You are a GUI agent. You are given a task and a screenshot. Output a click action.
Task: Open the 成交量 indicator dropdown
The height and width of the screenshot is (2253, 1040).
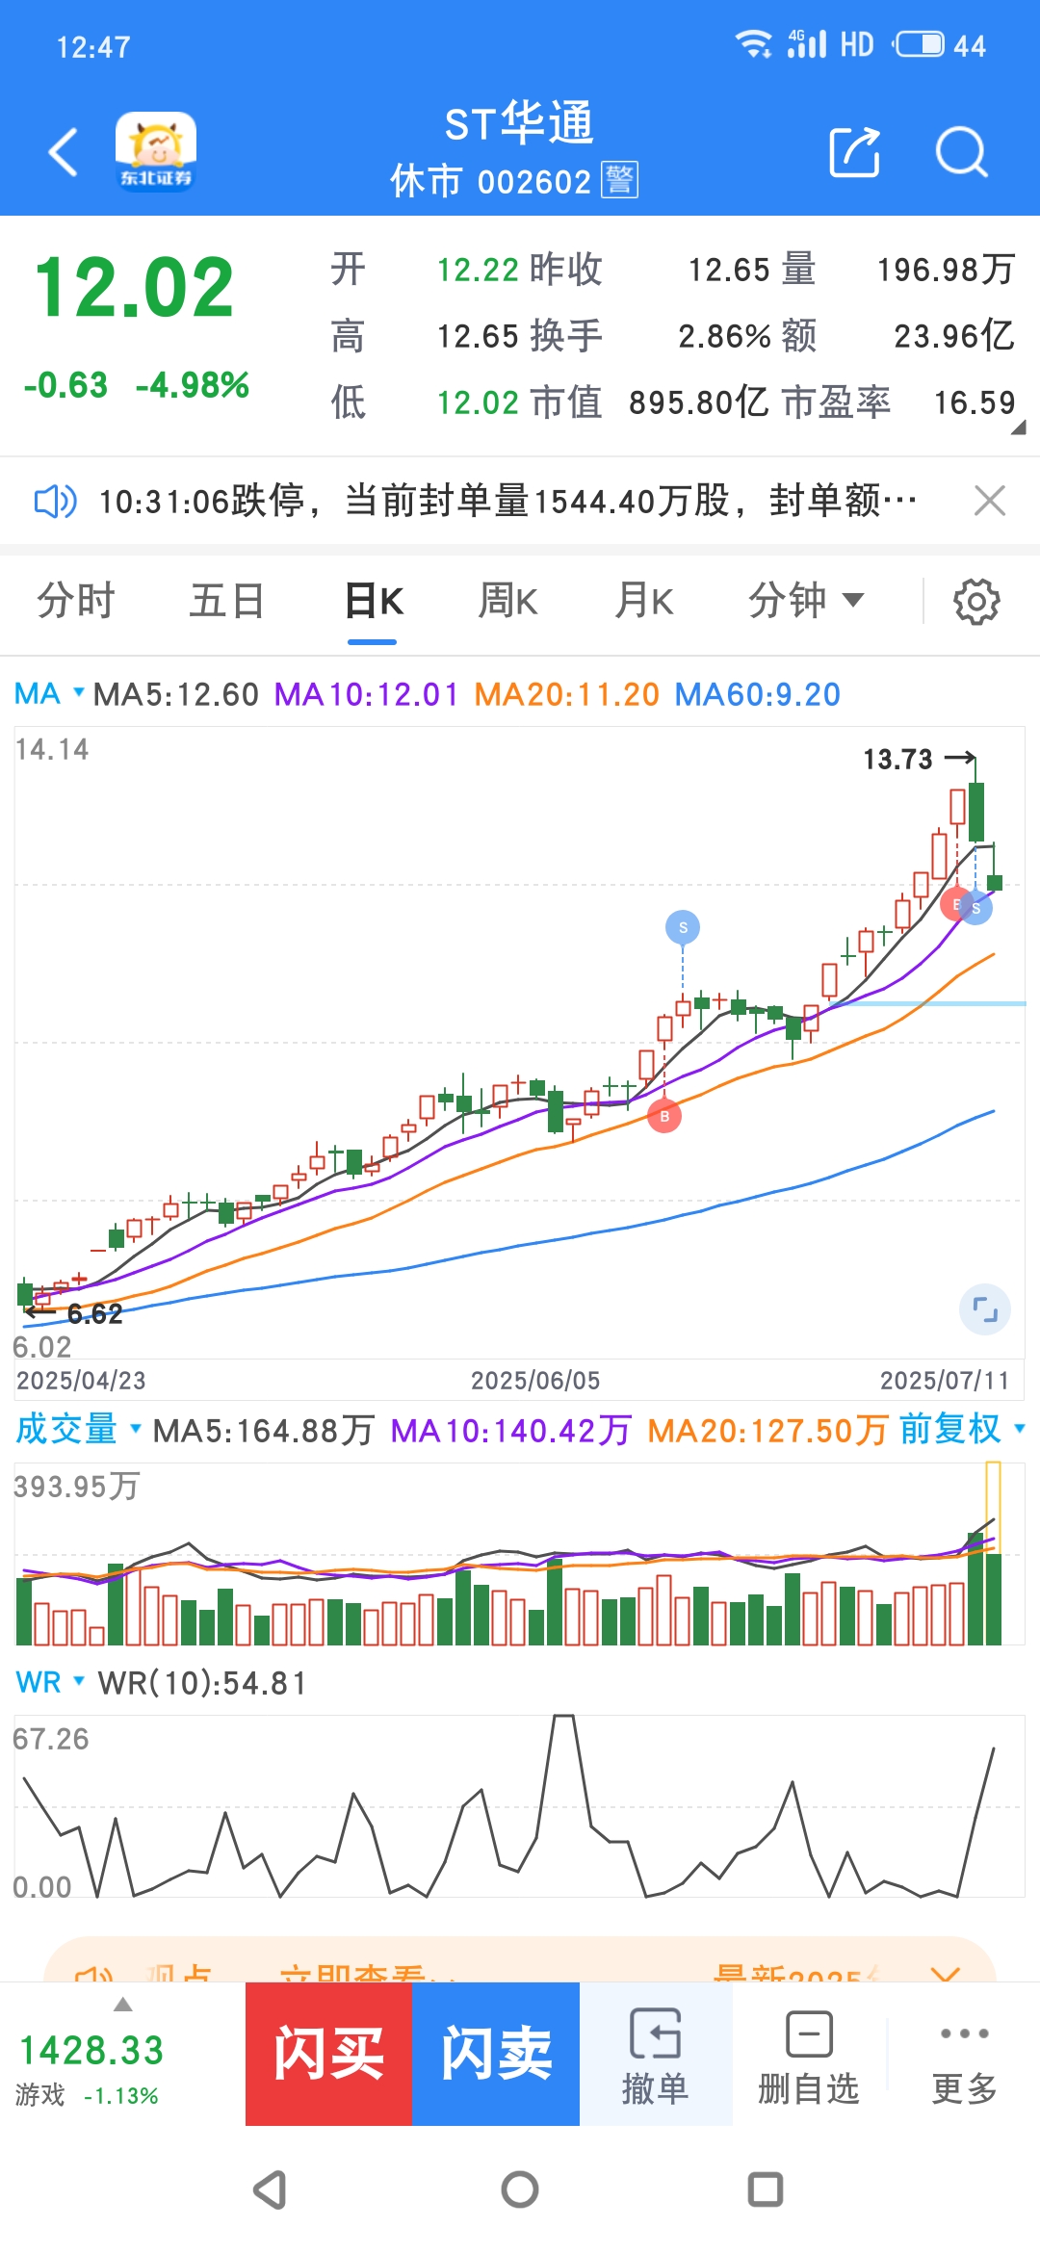coord(78,1430)
